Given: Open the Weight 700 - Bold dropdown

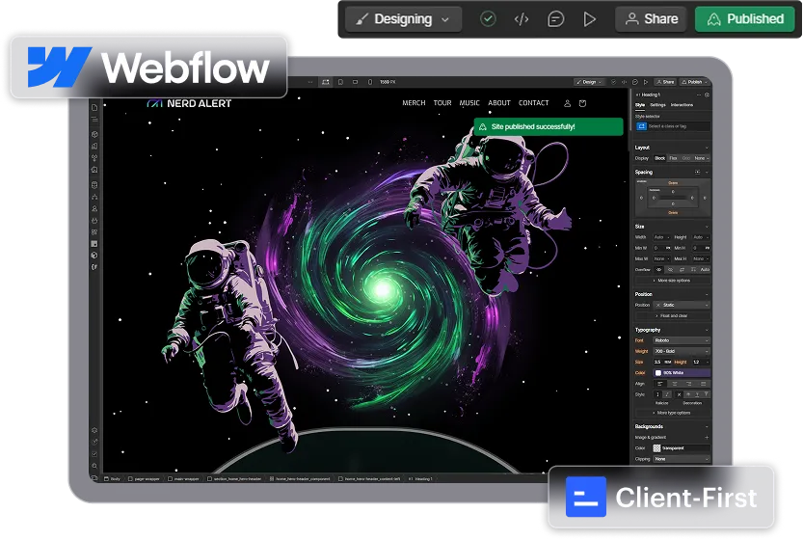Looking at the screenshot, I should [682, 351].
